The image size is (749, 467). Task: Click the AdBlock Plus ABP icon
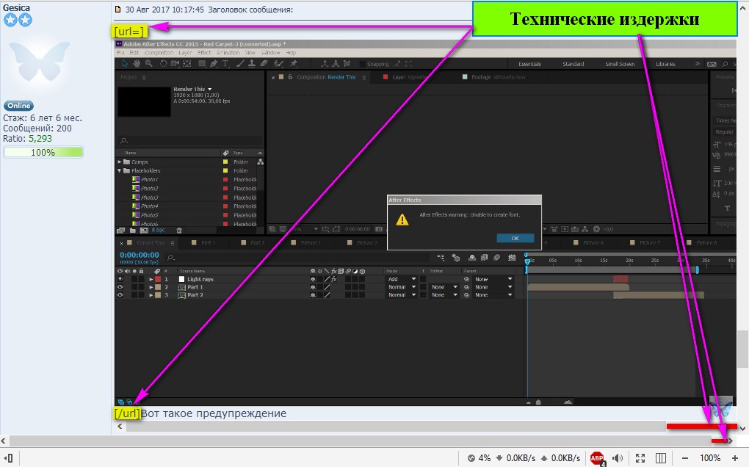pos(597,458)
